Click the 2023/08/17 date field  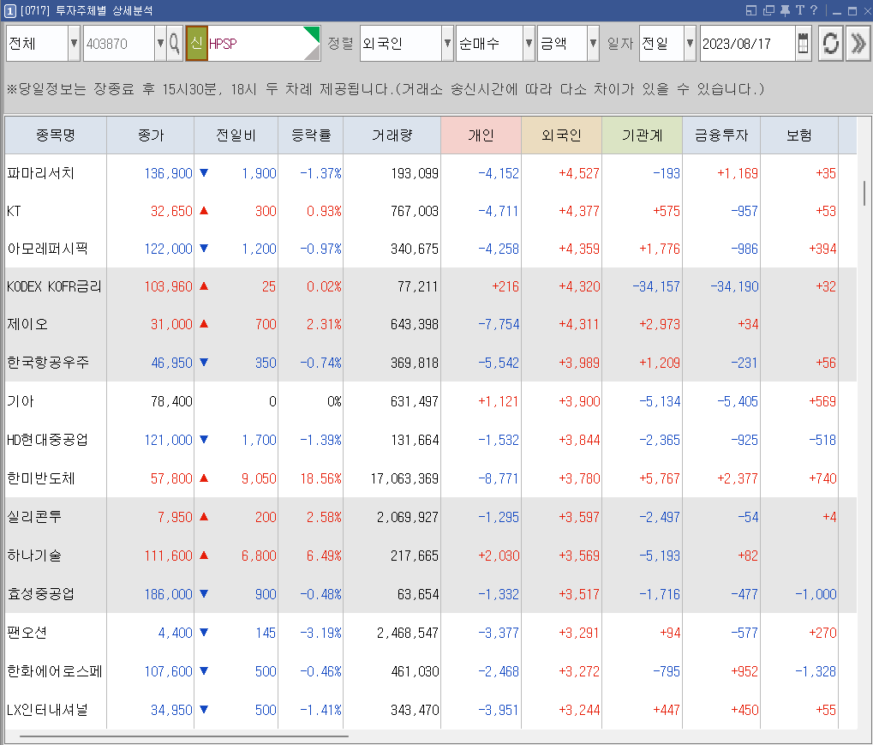pyautogui.click(x=747, y=43)
